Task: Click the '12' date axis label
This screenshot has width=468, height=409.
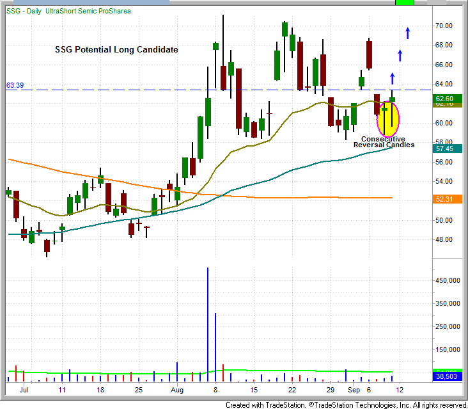Action: 400,390
